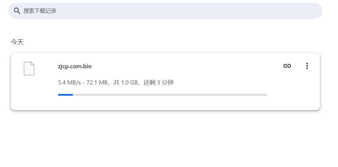Click the 还剩 3 分钟 remaining time text
The width and height of the screenshot is (338, 167).
(158, 82)
